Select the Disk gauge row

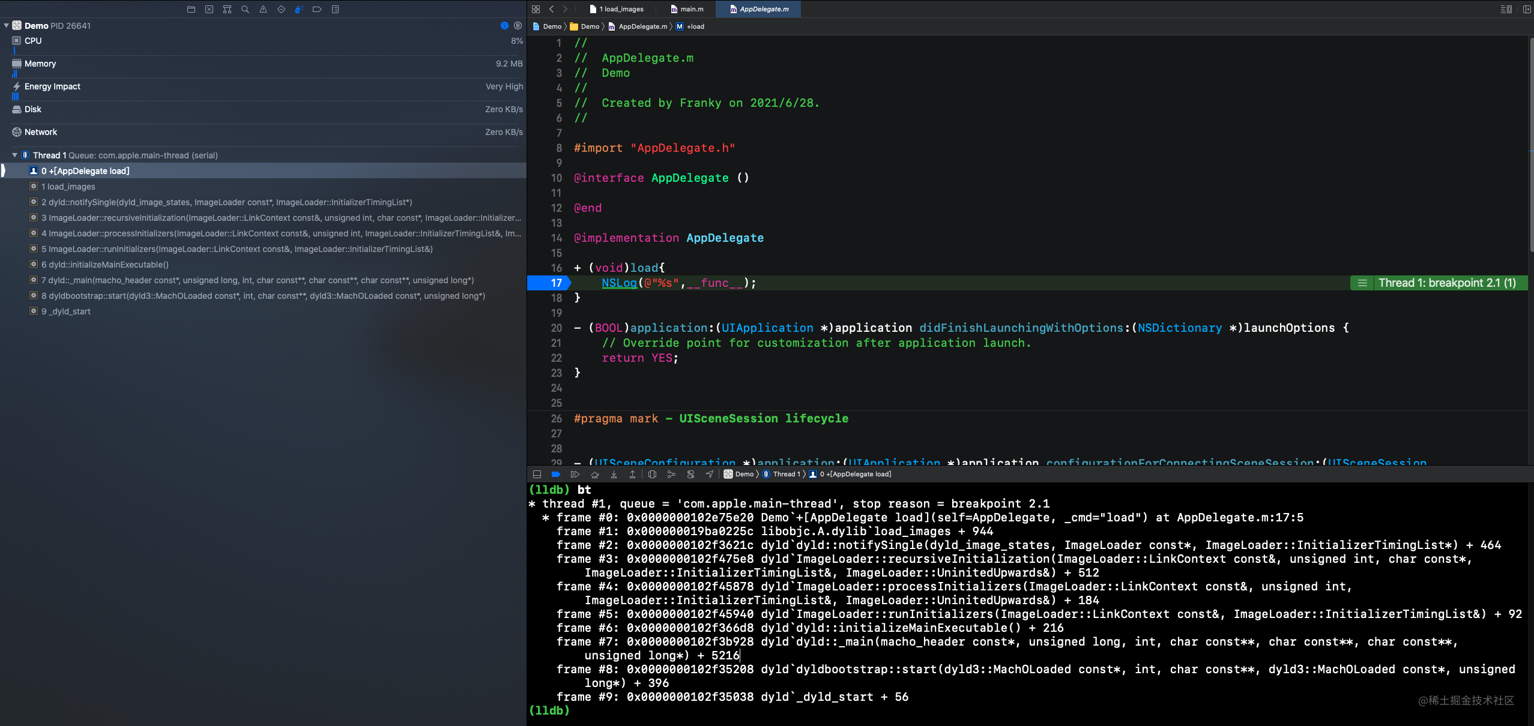(263, 112)
